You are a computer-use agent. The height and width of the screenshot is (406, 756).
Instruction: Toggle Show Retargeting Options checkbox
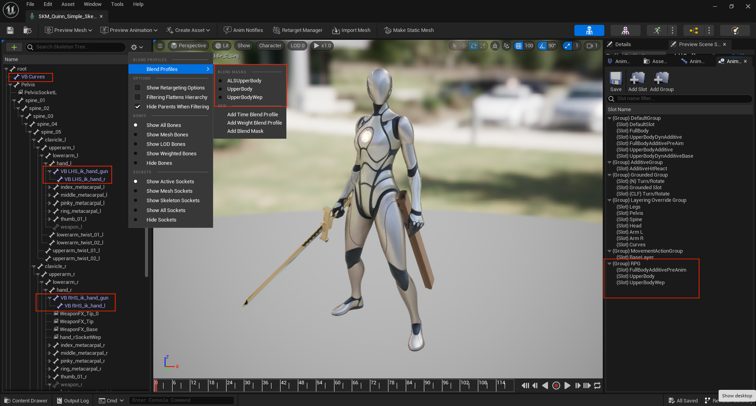click(x=137, y=88)
